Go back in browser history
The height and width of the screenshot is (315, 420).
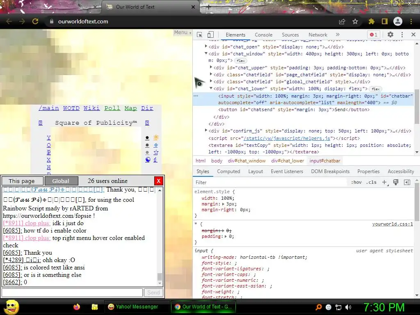tap(9, 21)
